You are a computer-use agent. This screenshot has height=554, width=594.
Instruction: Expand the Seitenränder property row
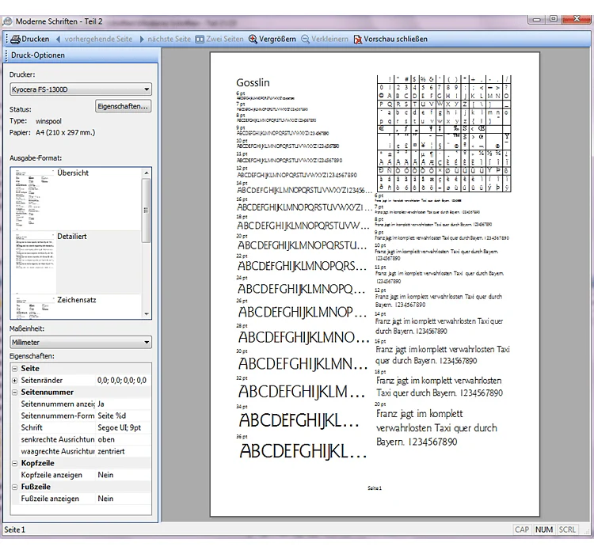(15, 380)
